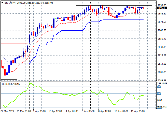This screenshot has width=168, height=114.
Task: Select the top black resistance line near 2899
Action: [x=114, y=5]
